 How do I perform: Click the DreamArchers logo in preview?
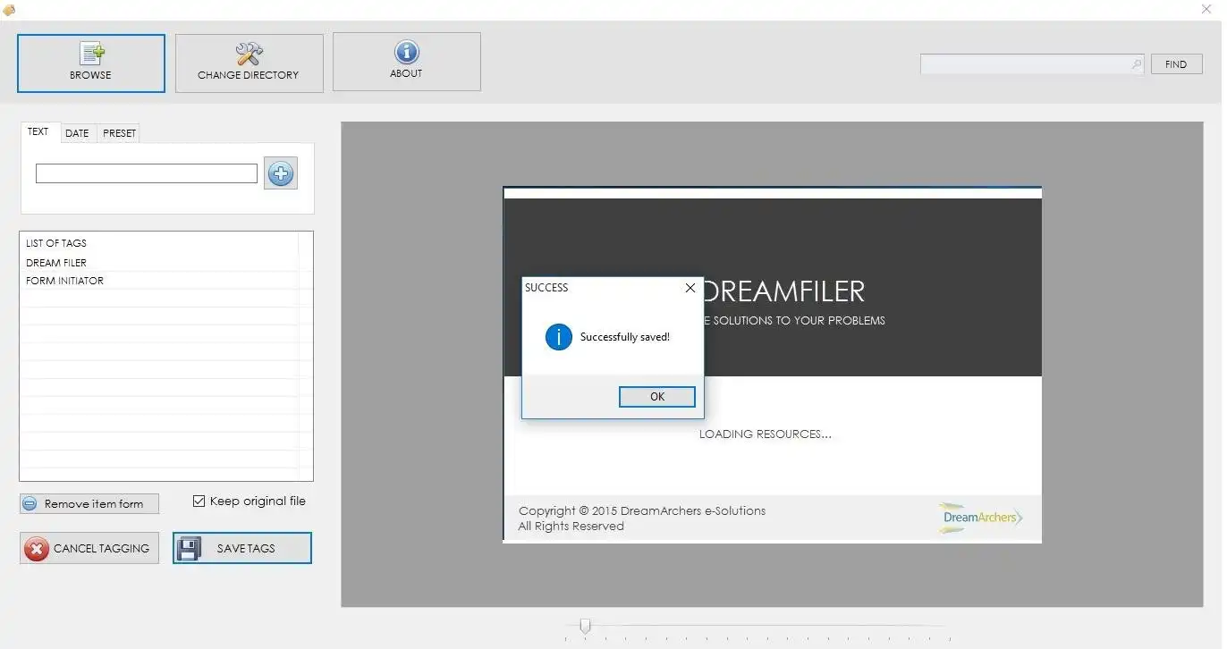[982, 518]
